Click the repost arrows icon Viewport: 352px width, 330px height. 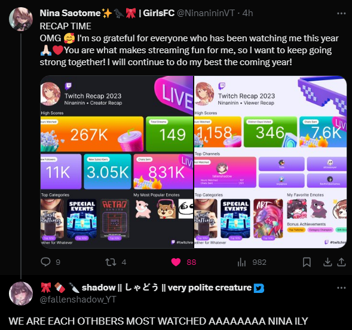click(111, 262)
